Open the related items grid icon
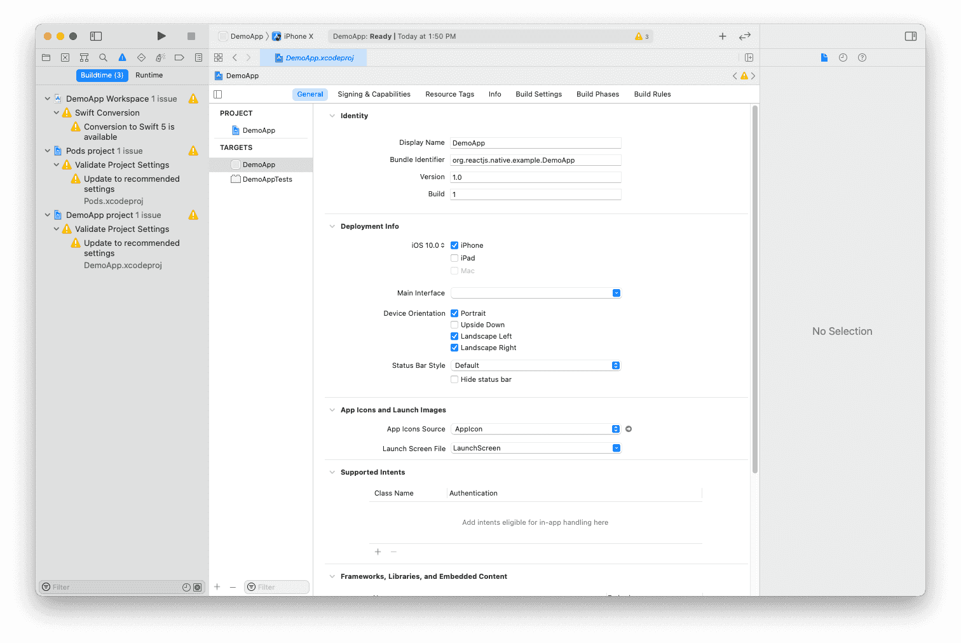961x643 pixels. tap(219, 57)
